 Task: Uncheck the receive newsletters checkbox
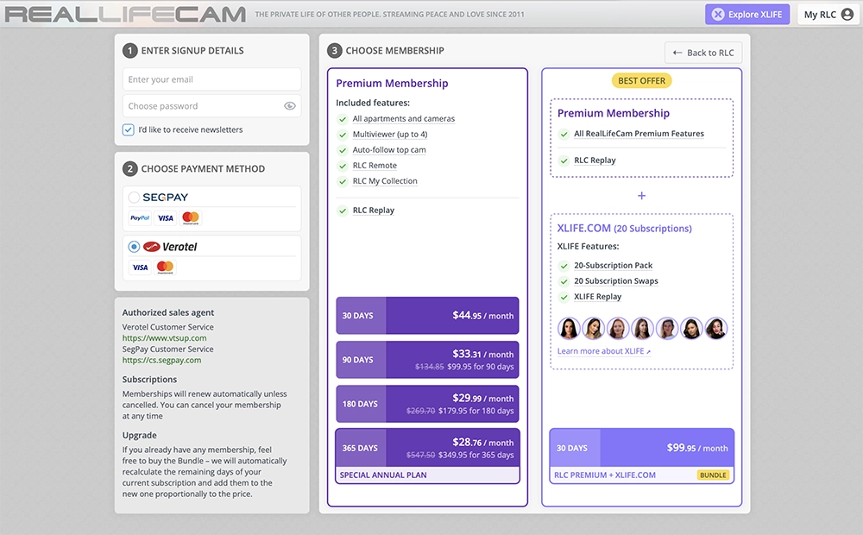129,130
